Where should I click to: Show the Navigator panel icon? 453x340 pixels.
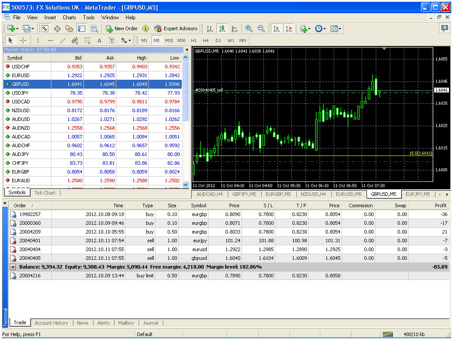point(69,28)
